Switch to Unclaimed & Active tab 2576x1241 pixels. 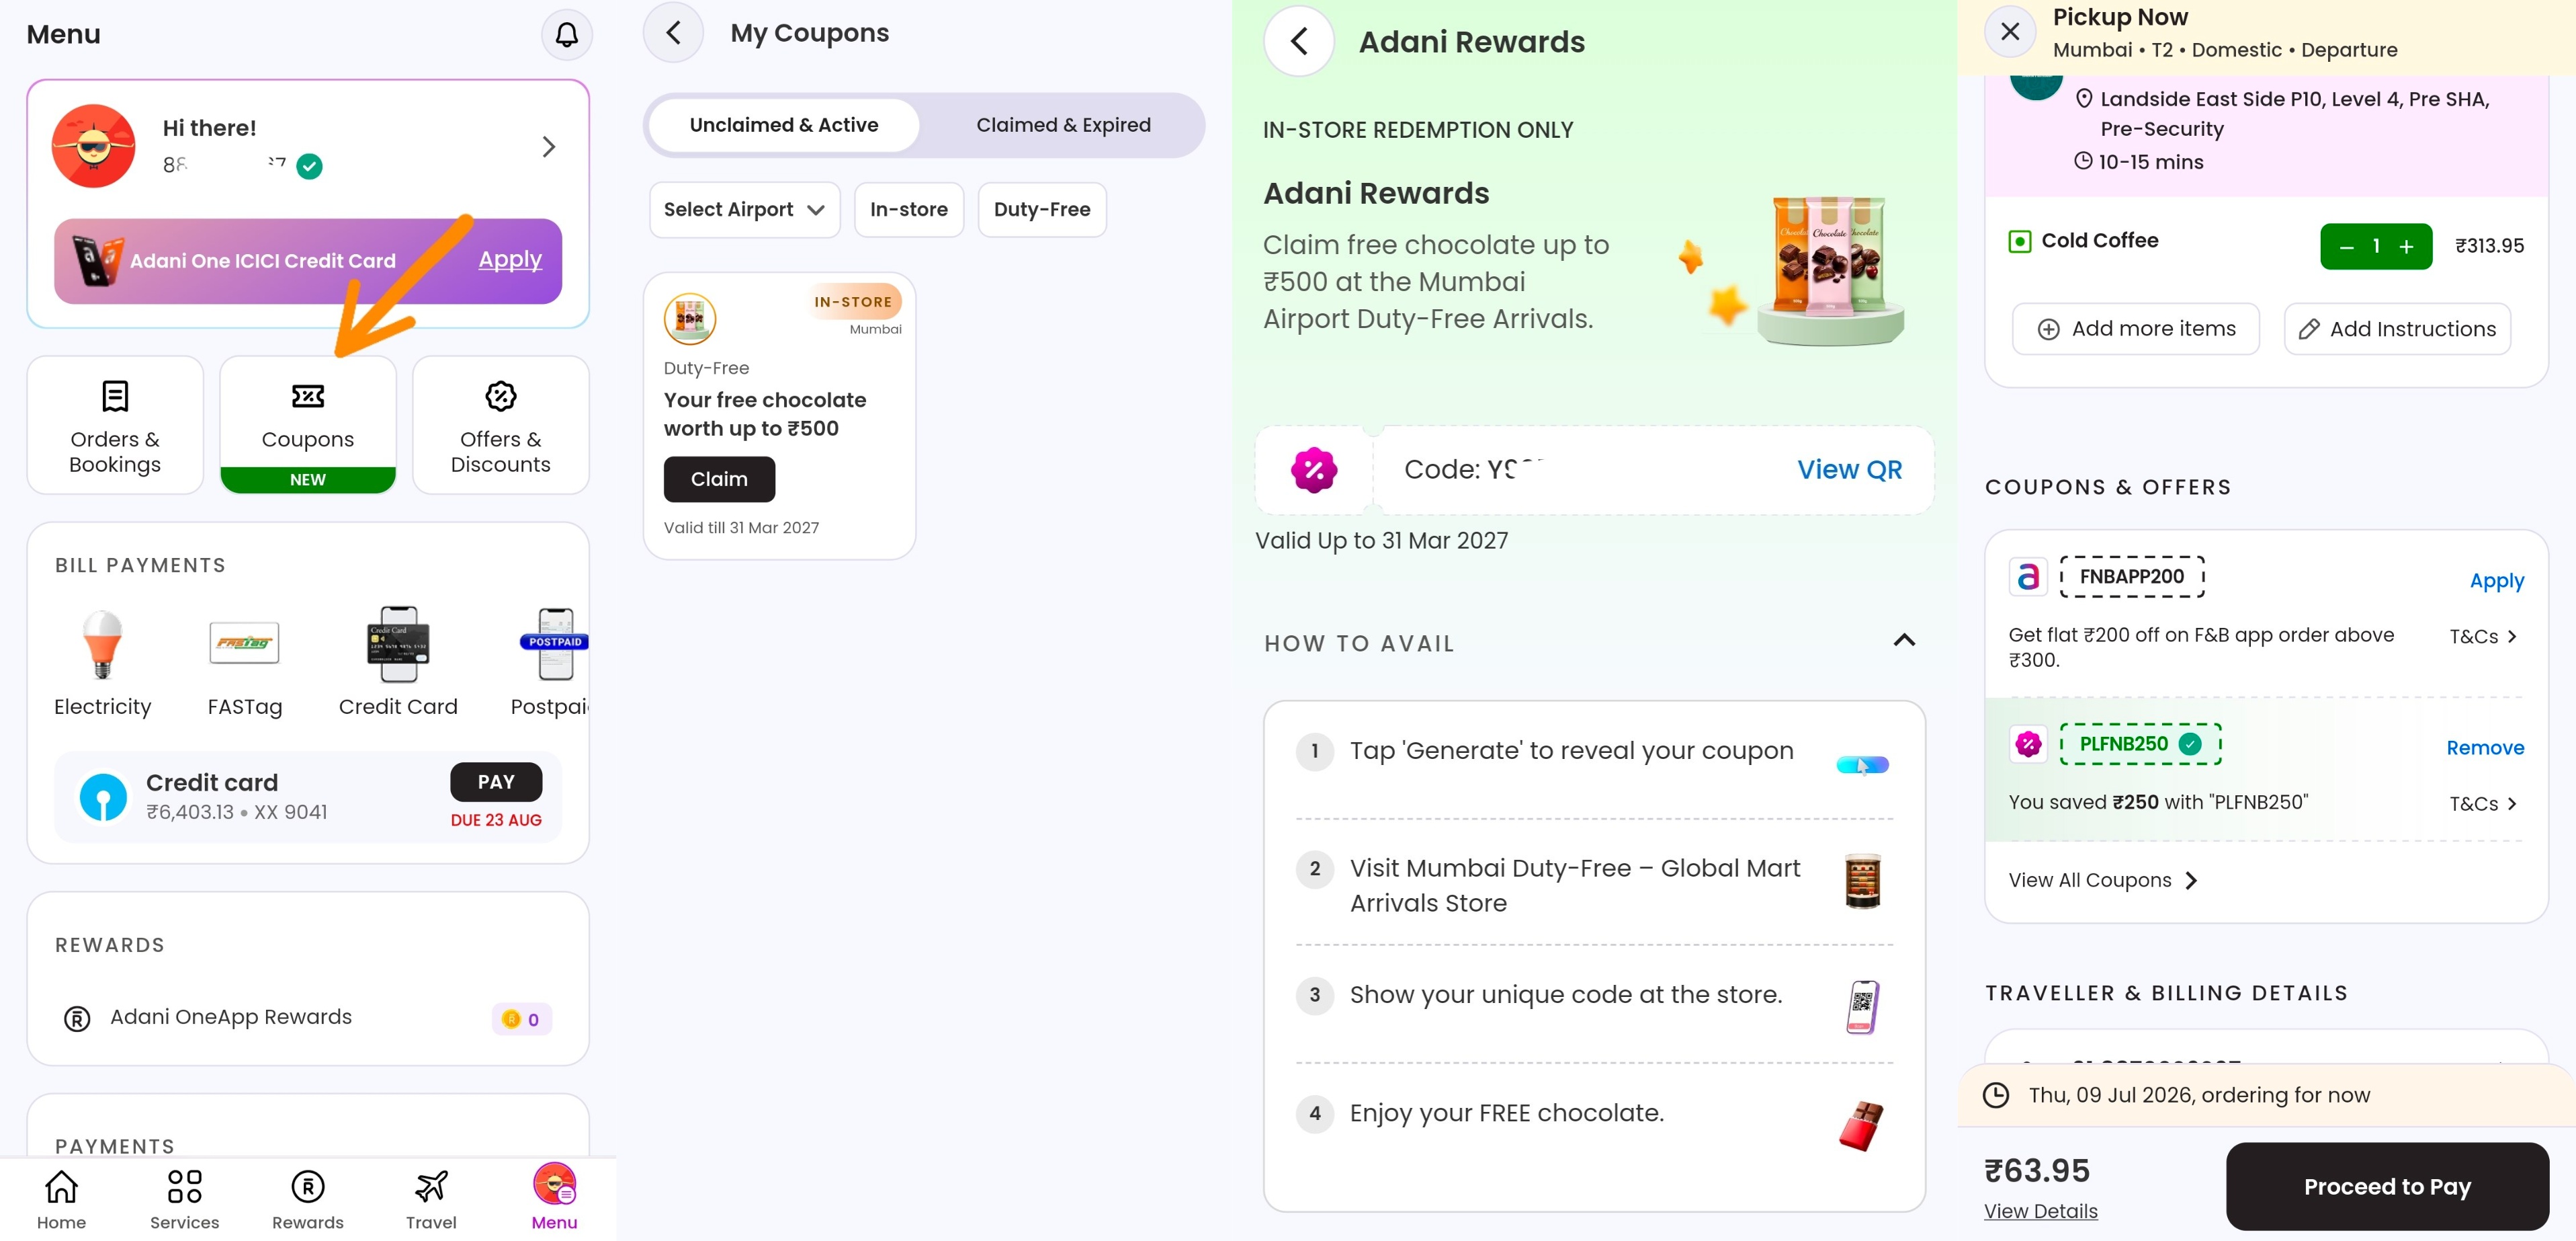click(x=784, y=125)
